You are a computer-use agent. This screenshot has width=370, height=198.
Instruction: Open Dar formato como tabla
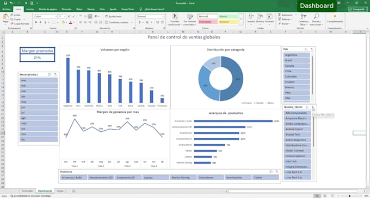(190, 20)
